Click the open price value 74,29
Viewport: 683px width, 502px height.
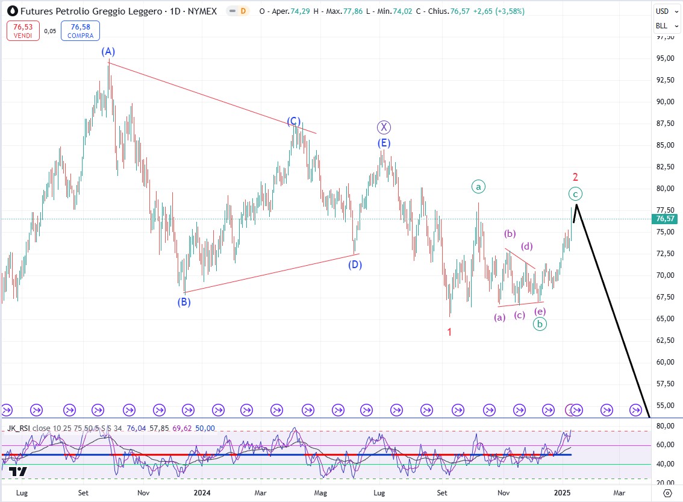pos(300,11)
